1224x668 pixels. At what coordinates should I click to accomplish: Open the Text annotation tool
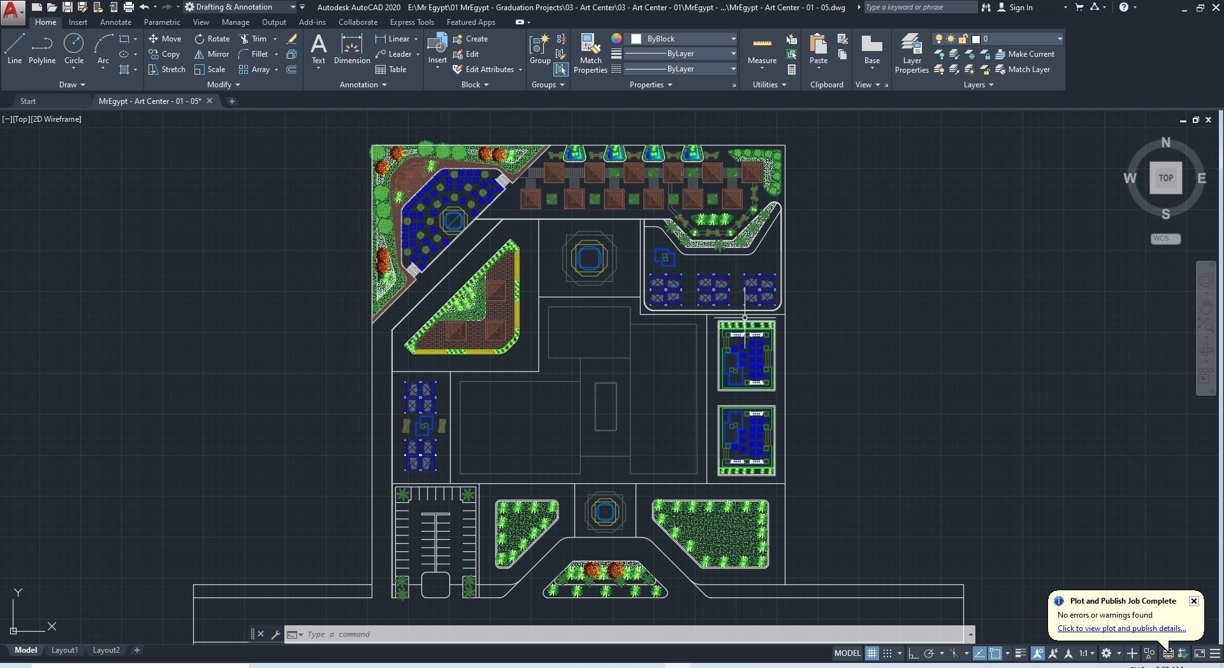click(318, 50)
